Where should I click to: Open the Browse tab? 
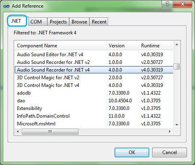coord(79,22)
